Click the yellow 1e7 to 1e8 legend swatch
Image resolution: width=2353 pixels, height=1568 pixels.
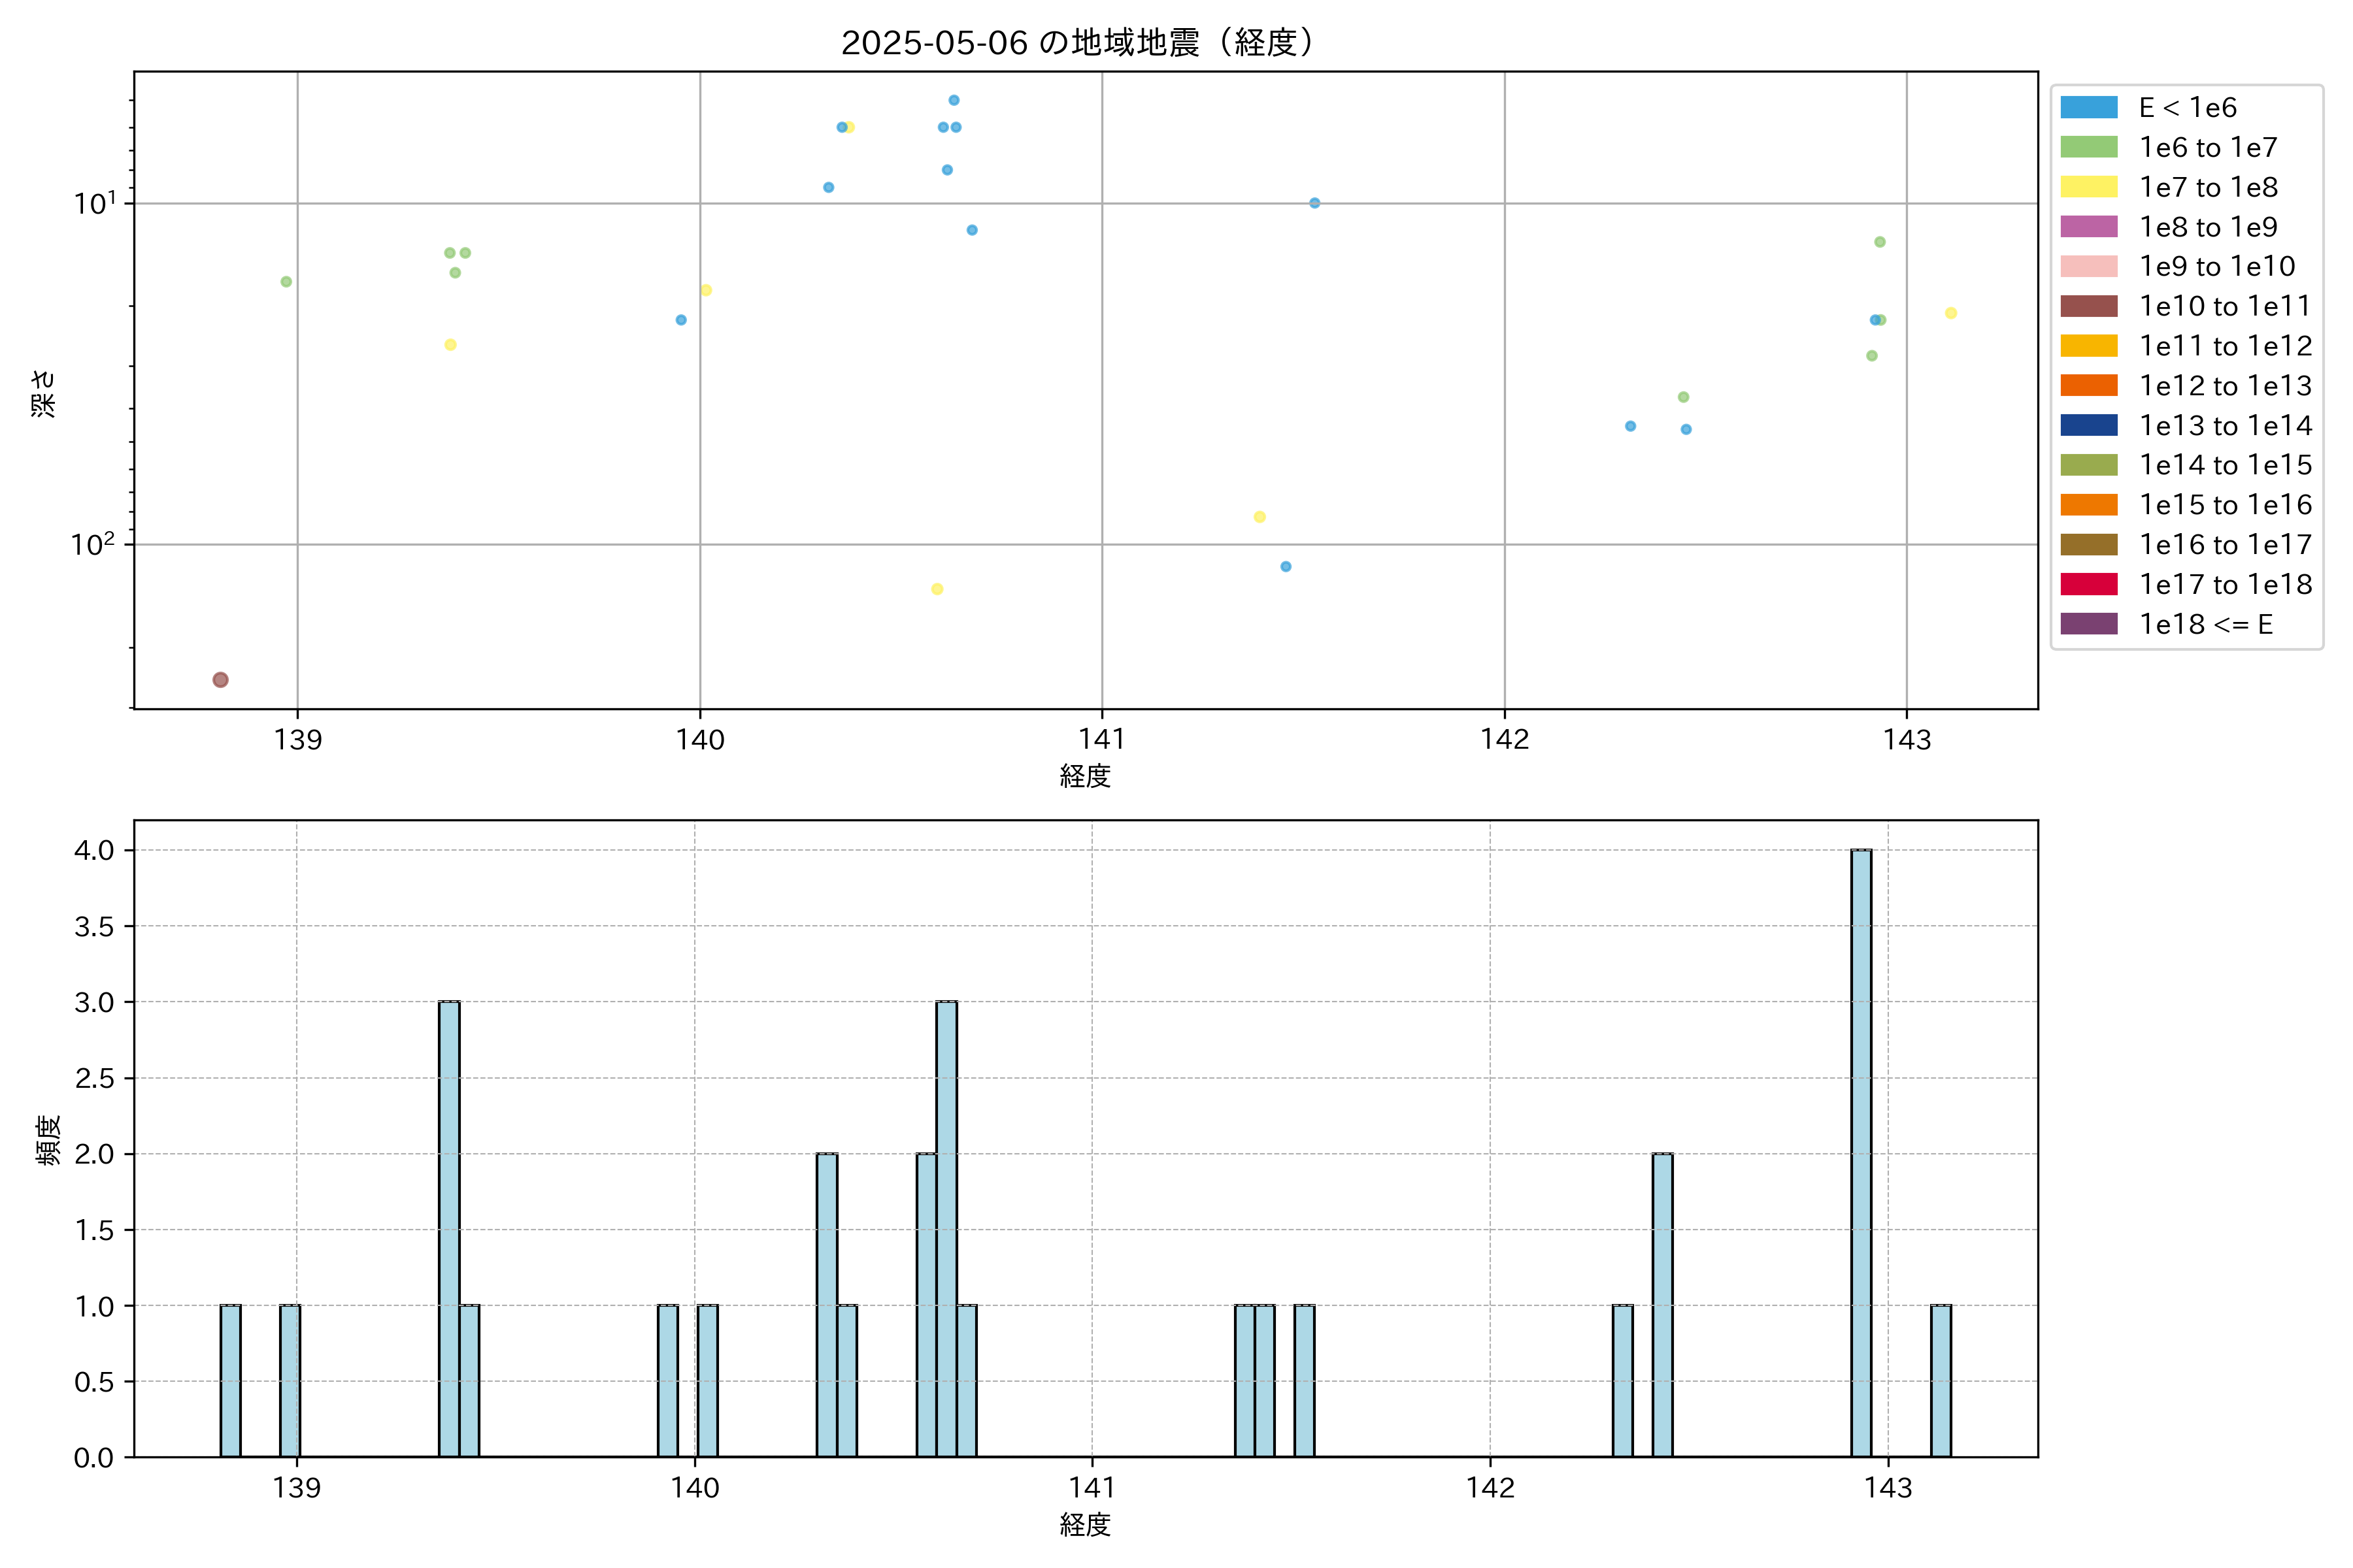pyautogui.click(x=2088, y=187)
